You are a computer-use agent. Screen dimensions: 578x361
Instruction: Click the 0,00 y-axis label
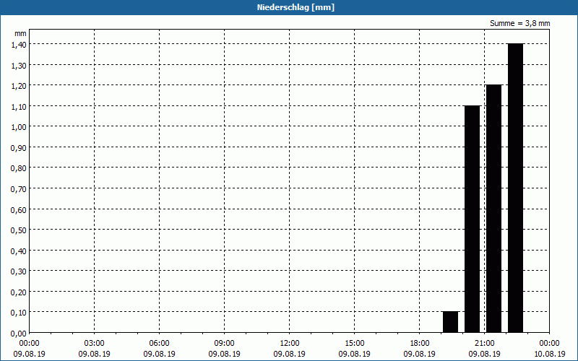pos(19,334)
